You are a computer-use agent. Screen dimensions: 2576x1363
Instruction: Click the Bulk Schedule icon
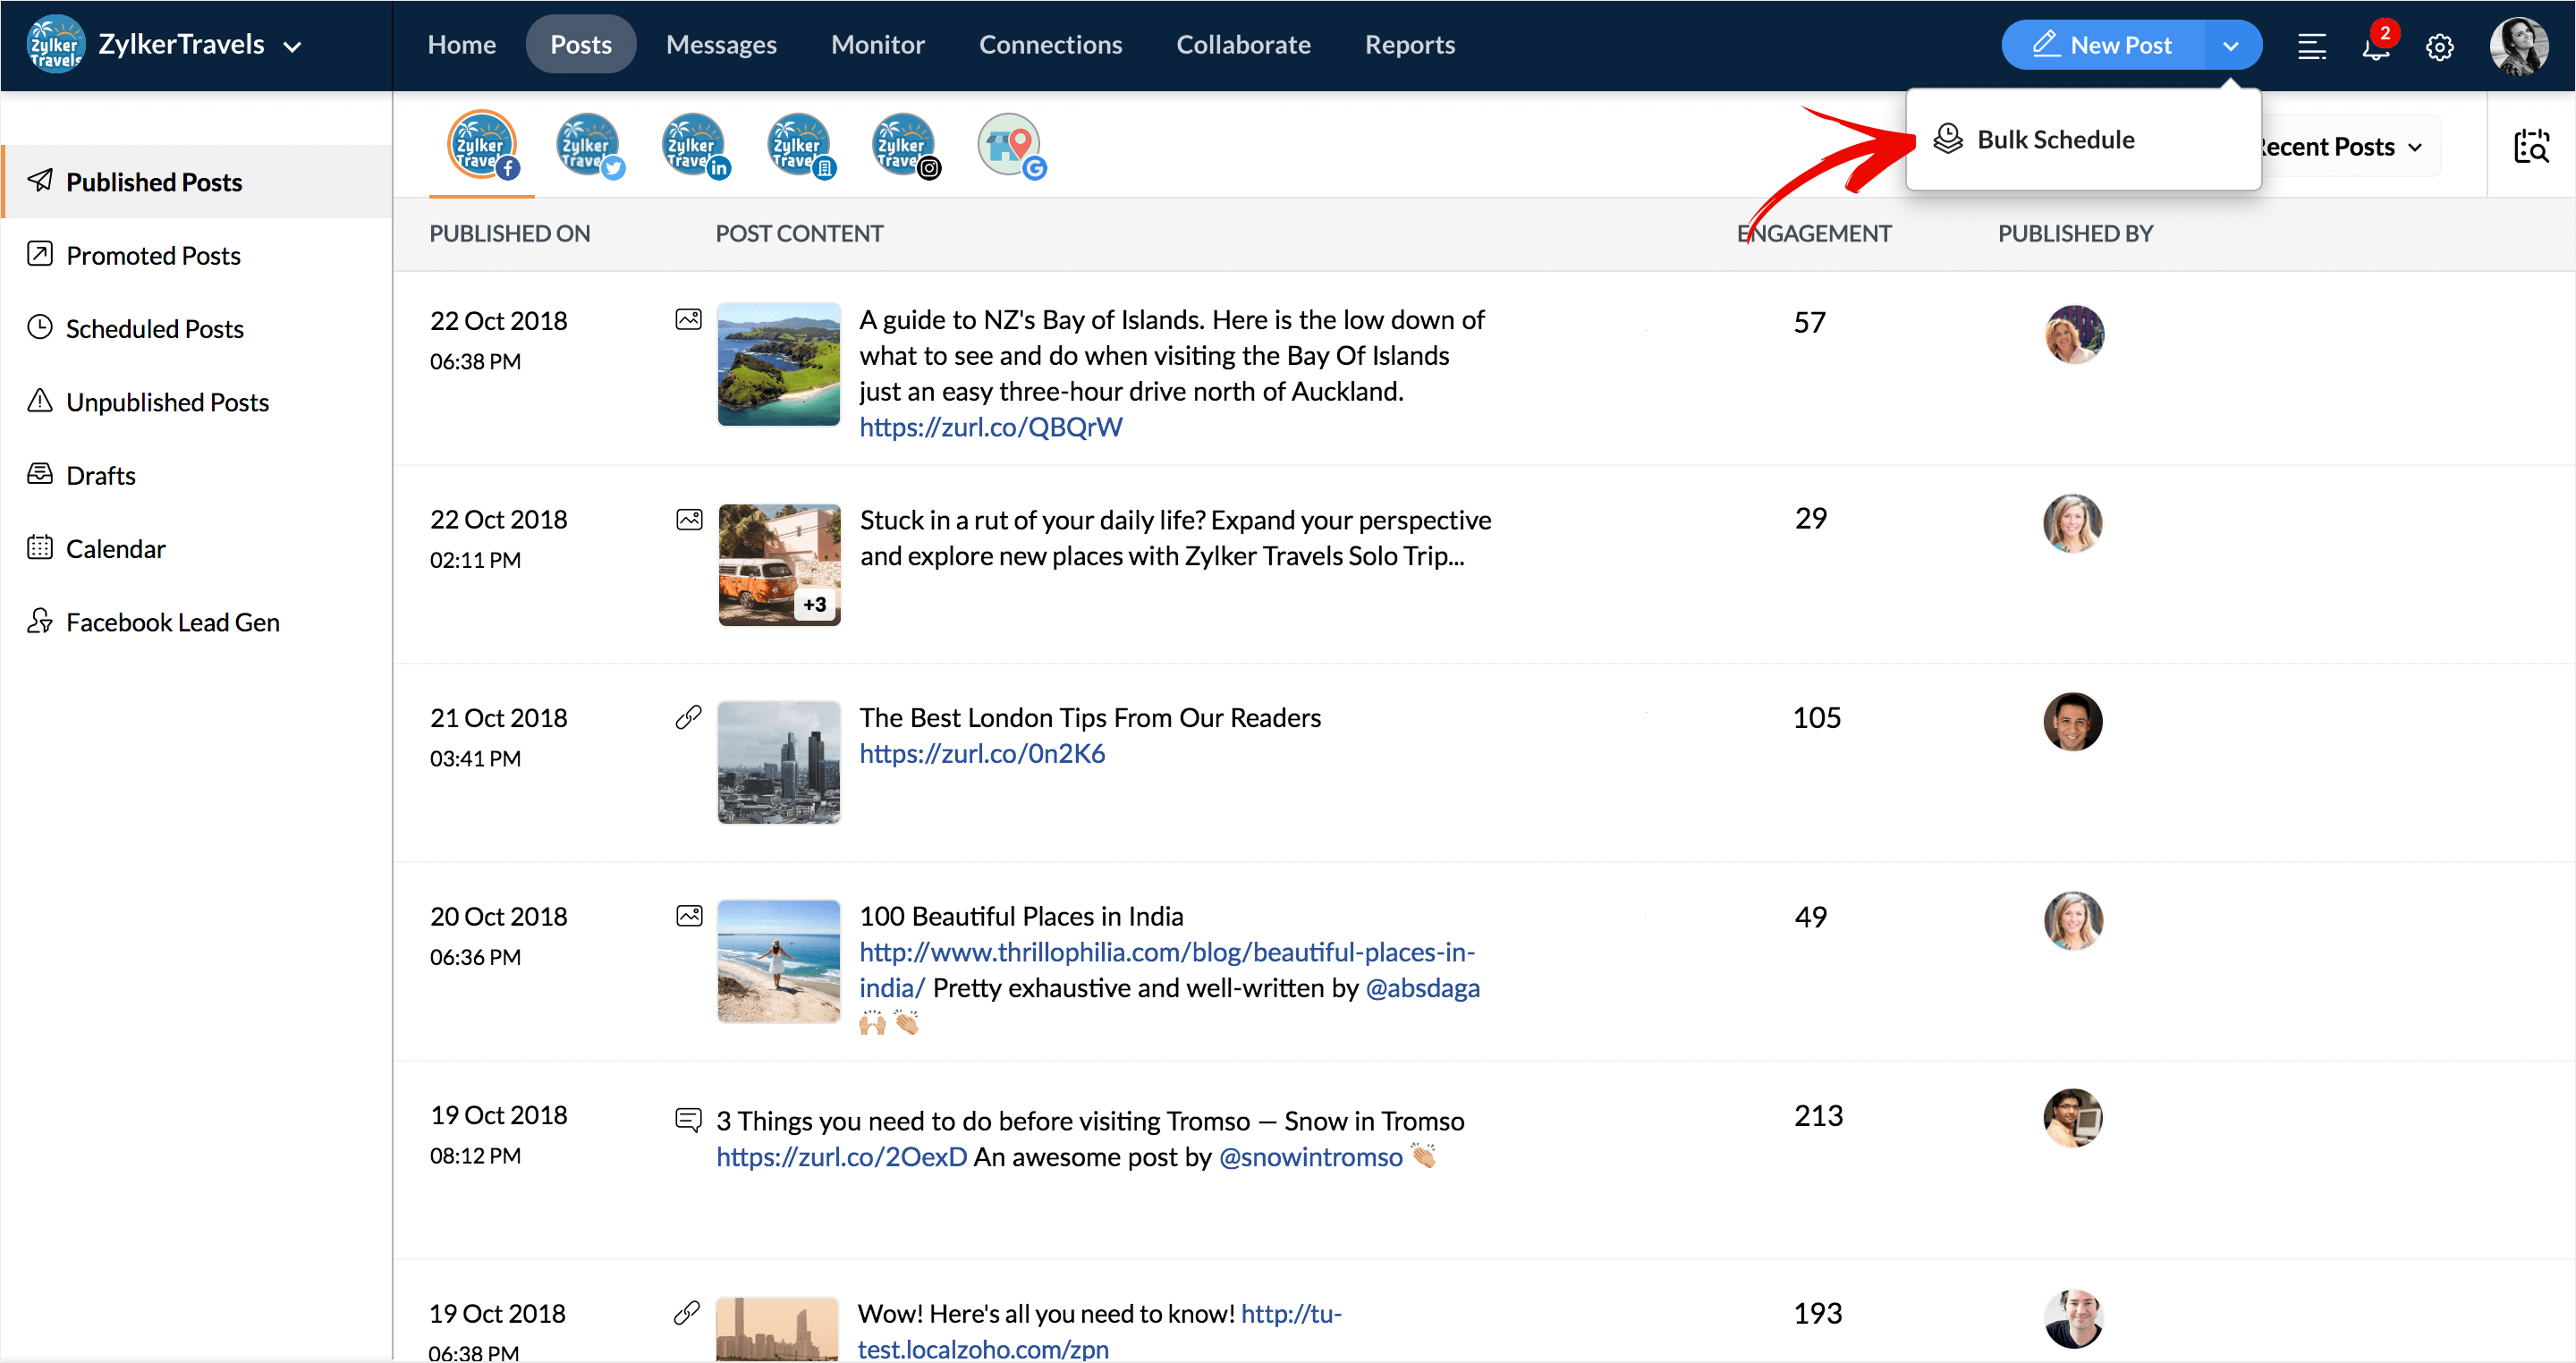(x=1947, y=139)
